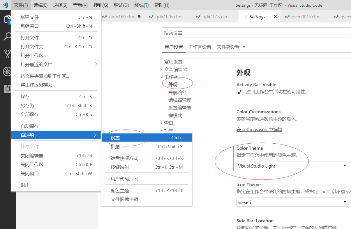Select 文件图标主题 submenu entry

(x=147, y=199)
